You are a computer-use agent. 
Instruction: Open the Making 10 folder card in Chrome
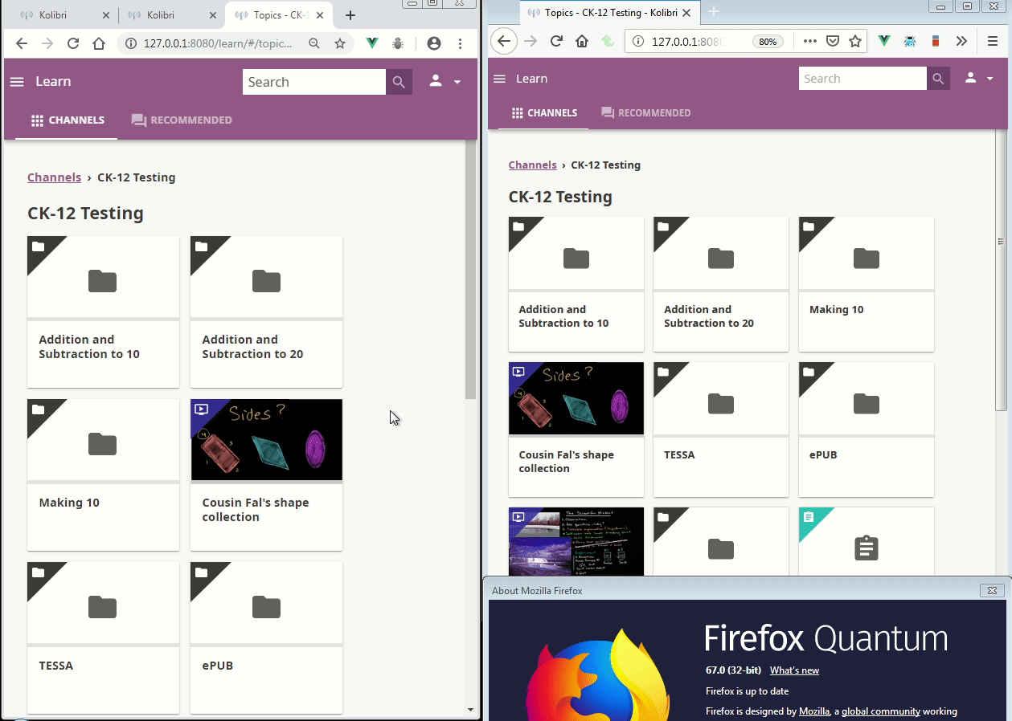click(103, 475)
